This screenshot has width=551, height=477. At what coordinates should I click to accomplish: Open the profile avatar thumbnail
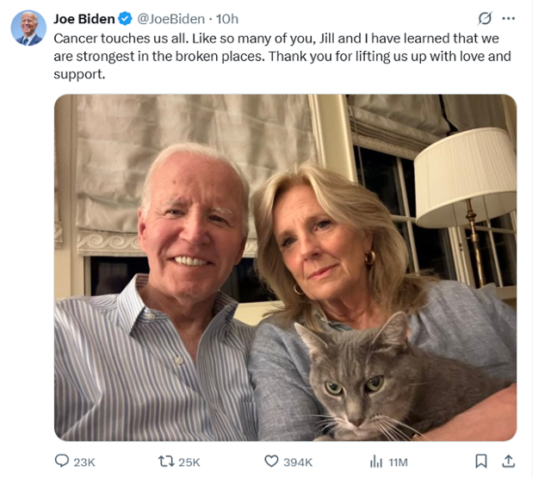(28, 28)
